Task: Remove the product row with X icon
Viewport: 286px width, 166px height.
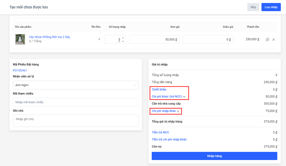Action: point(274,39)
